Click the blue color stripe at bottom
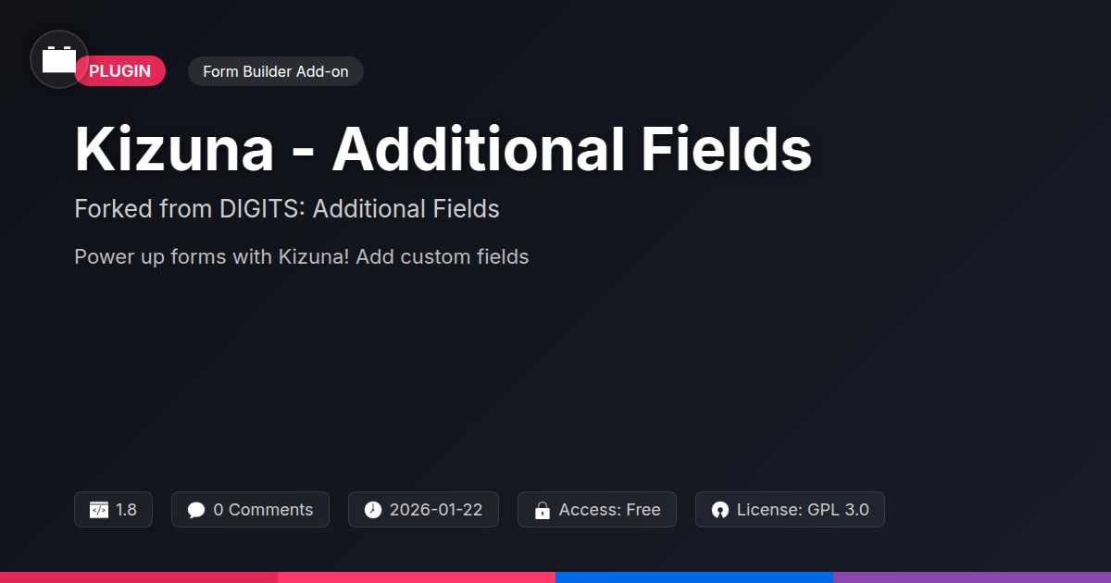Image resolution: width=1111 pixels, height=583 pixels. tap(694, 577)
